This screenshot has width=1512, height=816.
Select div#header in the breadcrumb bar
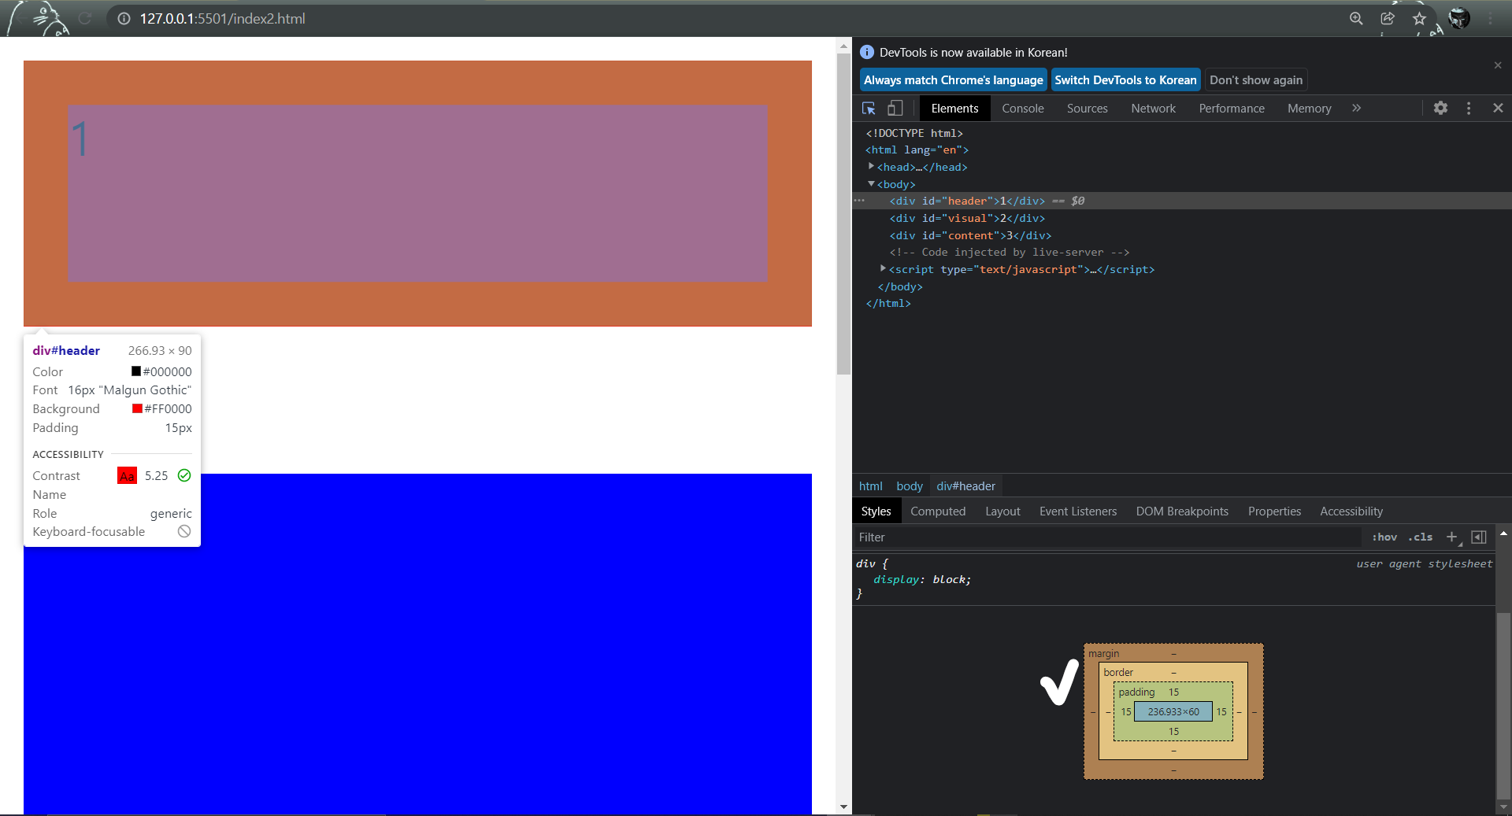[965, 486]
